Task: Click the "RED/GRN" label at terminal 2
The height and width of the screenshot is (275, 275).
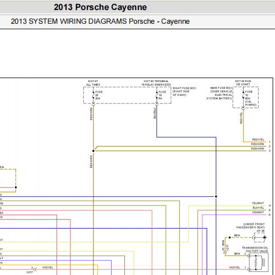Action: coord(257,144)
